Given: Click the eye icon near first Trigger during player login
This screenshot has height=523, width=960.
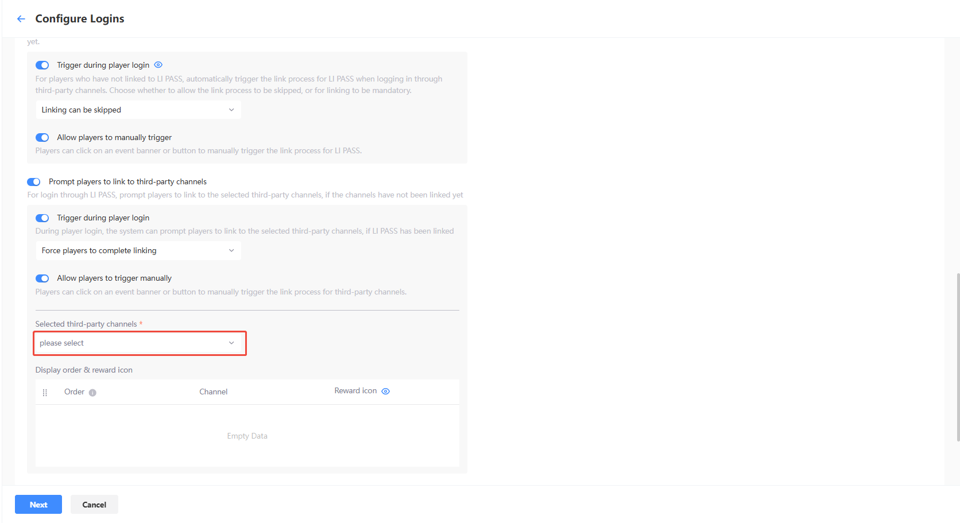Looking at the screenshot, I should [x=158, y=65].
